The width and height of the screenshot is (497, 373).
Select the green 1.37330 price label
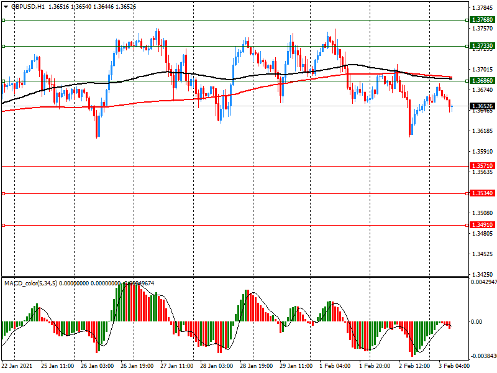[482, 46]
